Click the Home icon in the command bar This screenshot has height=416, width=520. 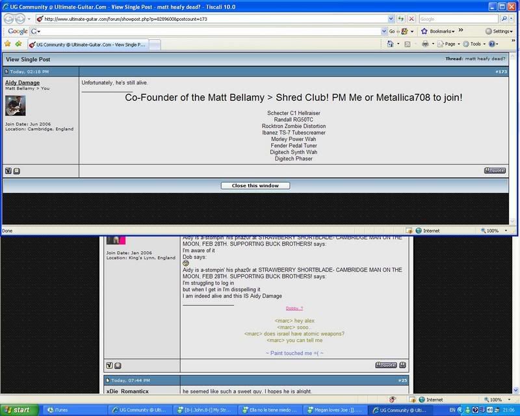tap(391, 44)
